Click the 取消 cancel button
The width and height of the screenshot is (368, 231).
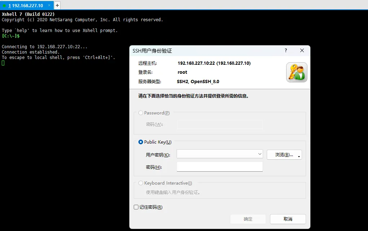[288, 219]
